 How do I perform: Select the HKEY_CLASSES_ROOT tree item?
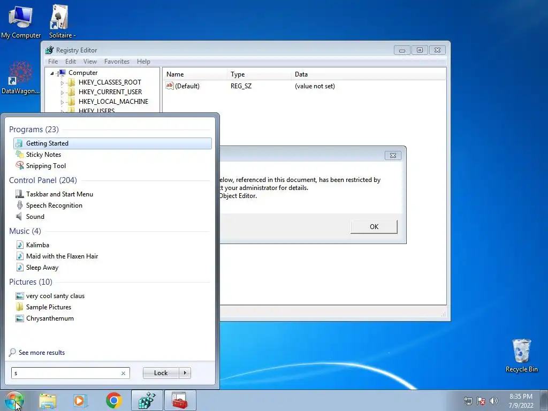(x=109, y=82)
